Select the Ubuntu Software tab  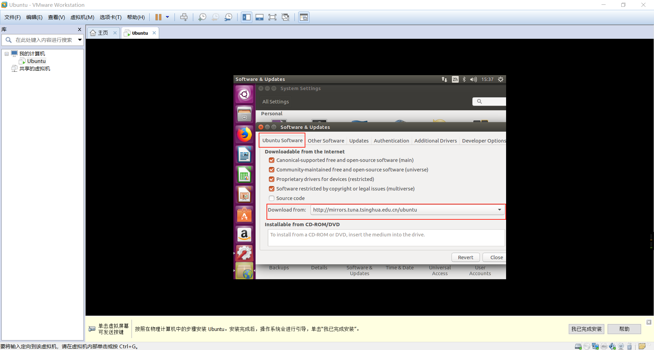[282, 140]
